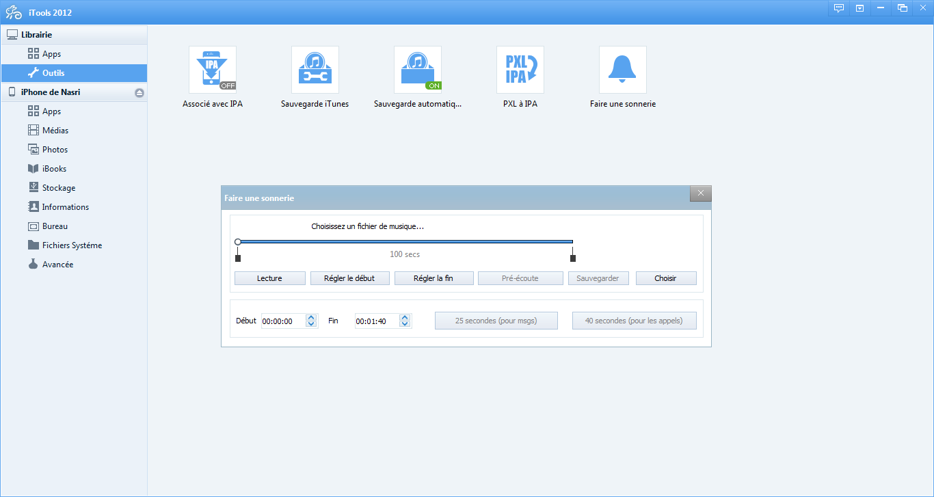This screenshot has height=497, width=934.
Task: Click the Sauvegarder button
Action: coord(598,278)
